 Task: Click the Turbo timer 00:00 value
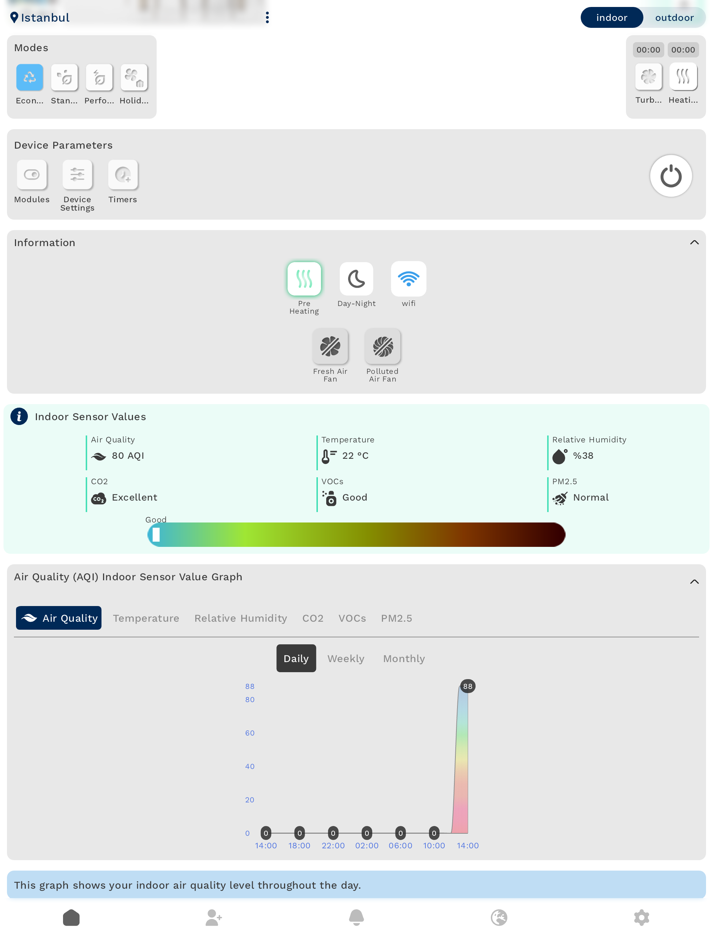[x=649, y=50]
